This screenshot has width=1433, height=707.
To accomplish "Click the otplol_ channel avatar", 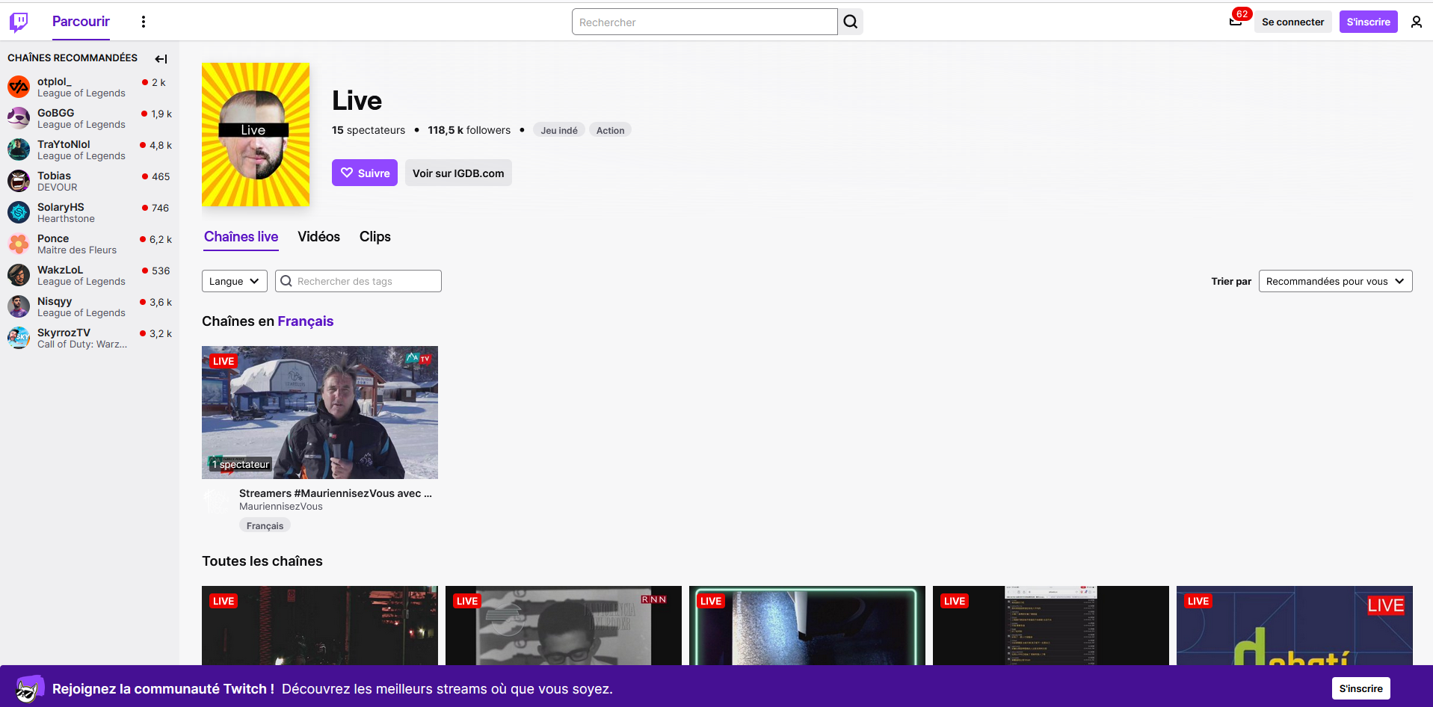I will [19, 87].
